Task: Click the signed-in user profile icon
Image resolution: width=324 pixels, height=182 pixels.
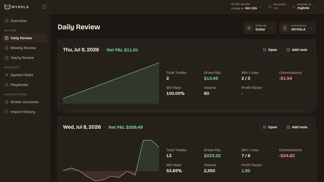Action: pyautogui.click(x=294, y=7)
